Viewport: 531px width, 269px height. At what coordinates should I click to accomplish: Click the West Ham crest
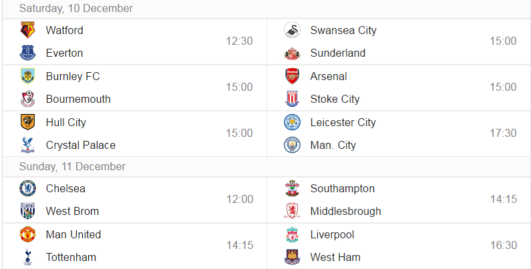tap(293, 257)
